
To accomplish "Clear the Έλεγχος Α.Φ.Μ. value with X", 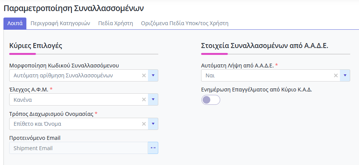I will click(x=144, y=100).
